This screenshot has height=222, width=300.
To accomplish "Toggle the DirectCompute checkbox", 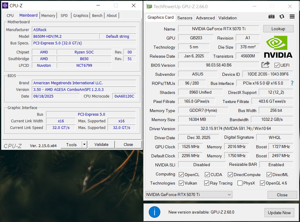I will point(230,175).
